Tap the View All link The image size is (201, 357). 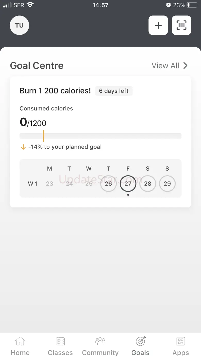[165, 66]
